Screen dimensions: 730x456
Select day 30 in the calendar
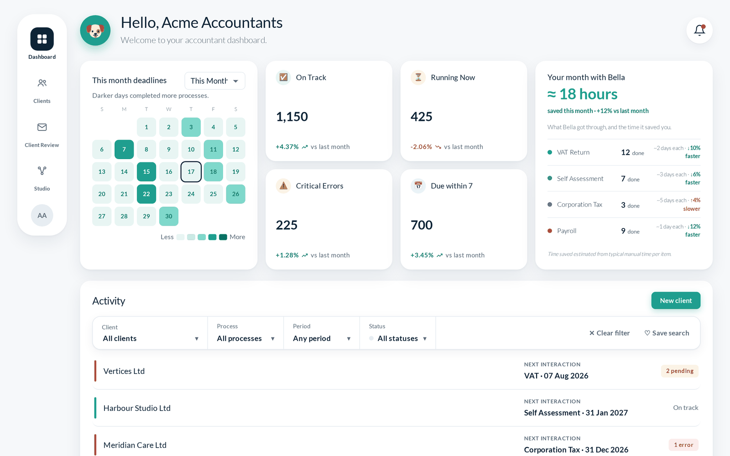coord(169,217)
